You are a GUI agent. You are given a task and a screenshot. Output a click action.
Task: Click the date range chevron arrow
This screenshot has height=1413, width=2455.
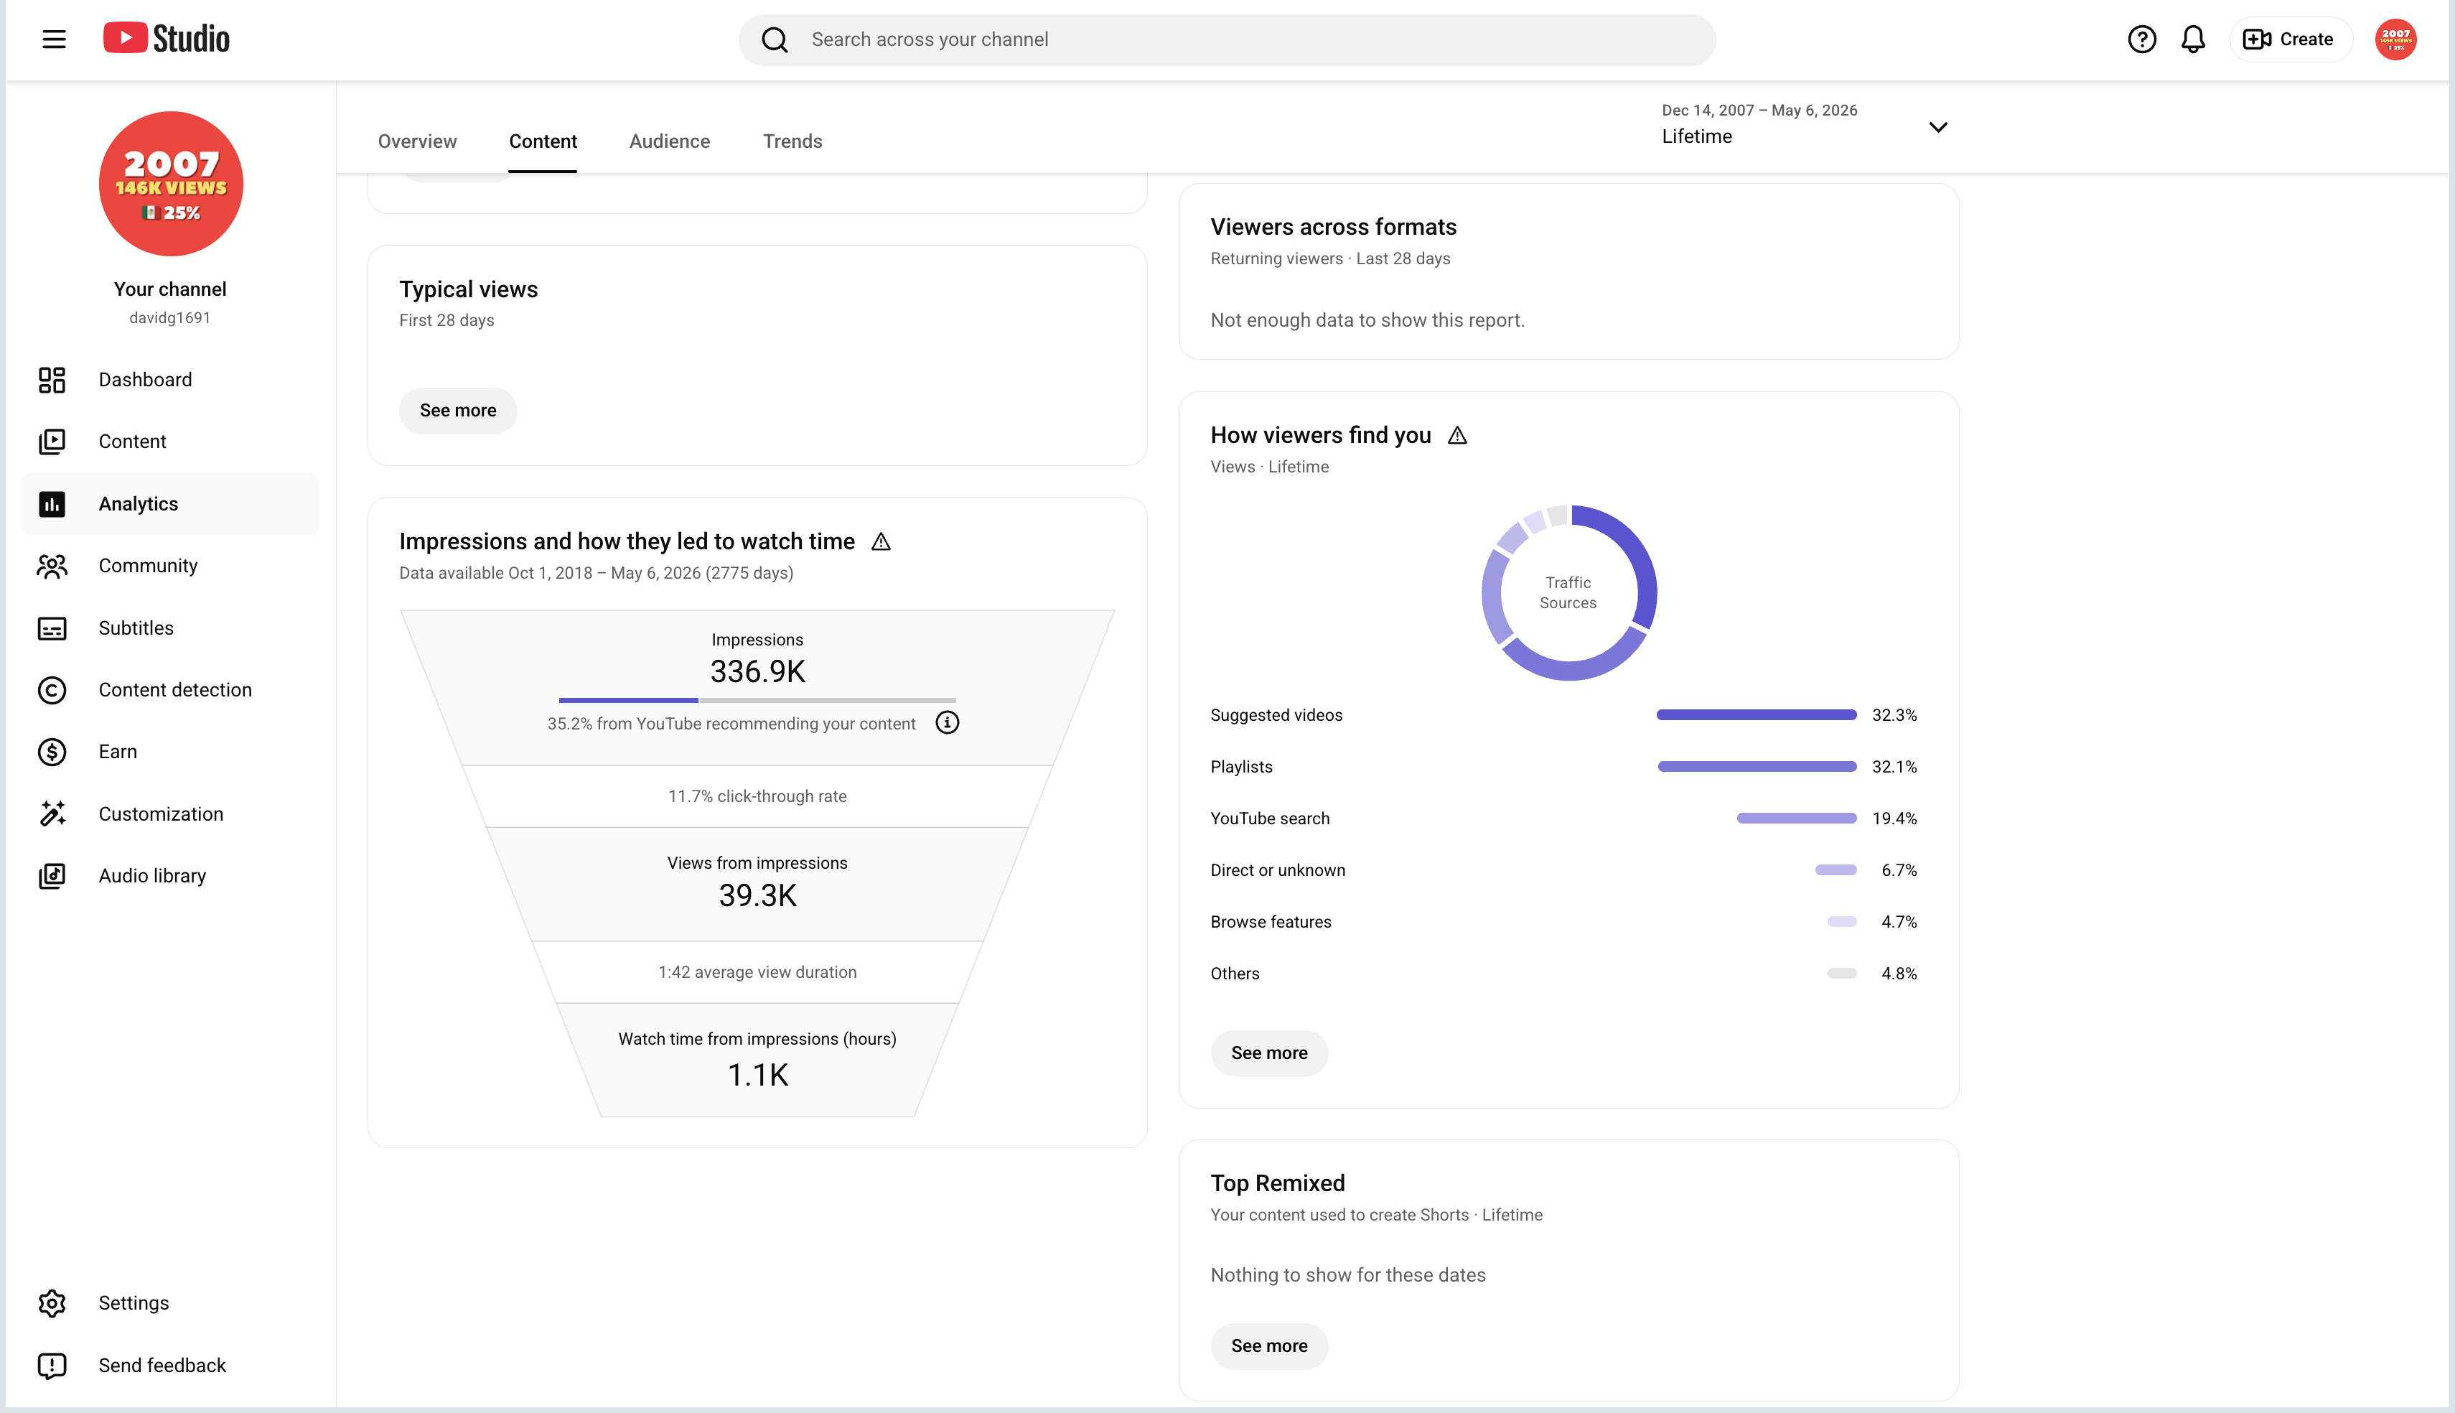(1938, 127)
